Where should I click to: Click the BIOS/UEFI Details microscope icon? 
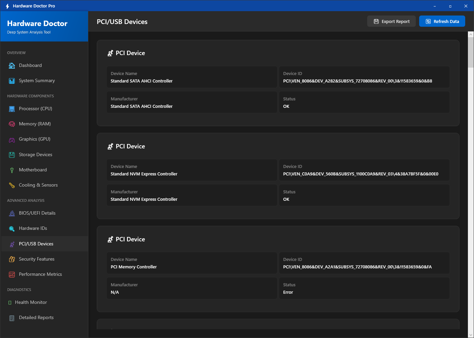pyautogui.click(x=12, y=213)
